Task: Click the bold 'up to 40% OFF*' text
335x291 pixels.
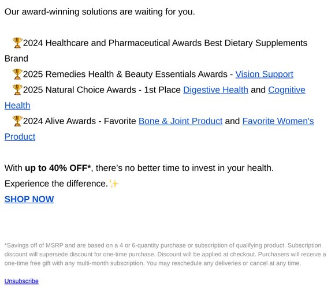Action: pos(58,168)
